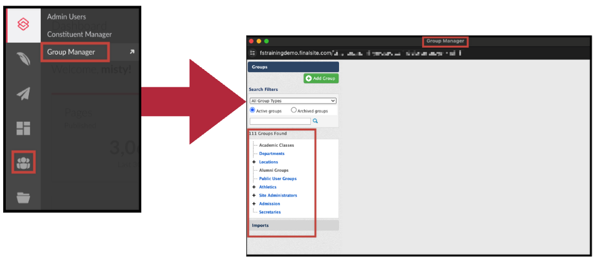Open the Public User Groups link
The image size is (596, 261).
278,179
